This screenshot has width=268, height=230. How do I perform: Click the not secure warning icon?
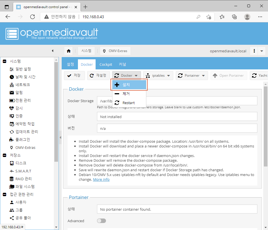tap(47, 17)
